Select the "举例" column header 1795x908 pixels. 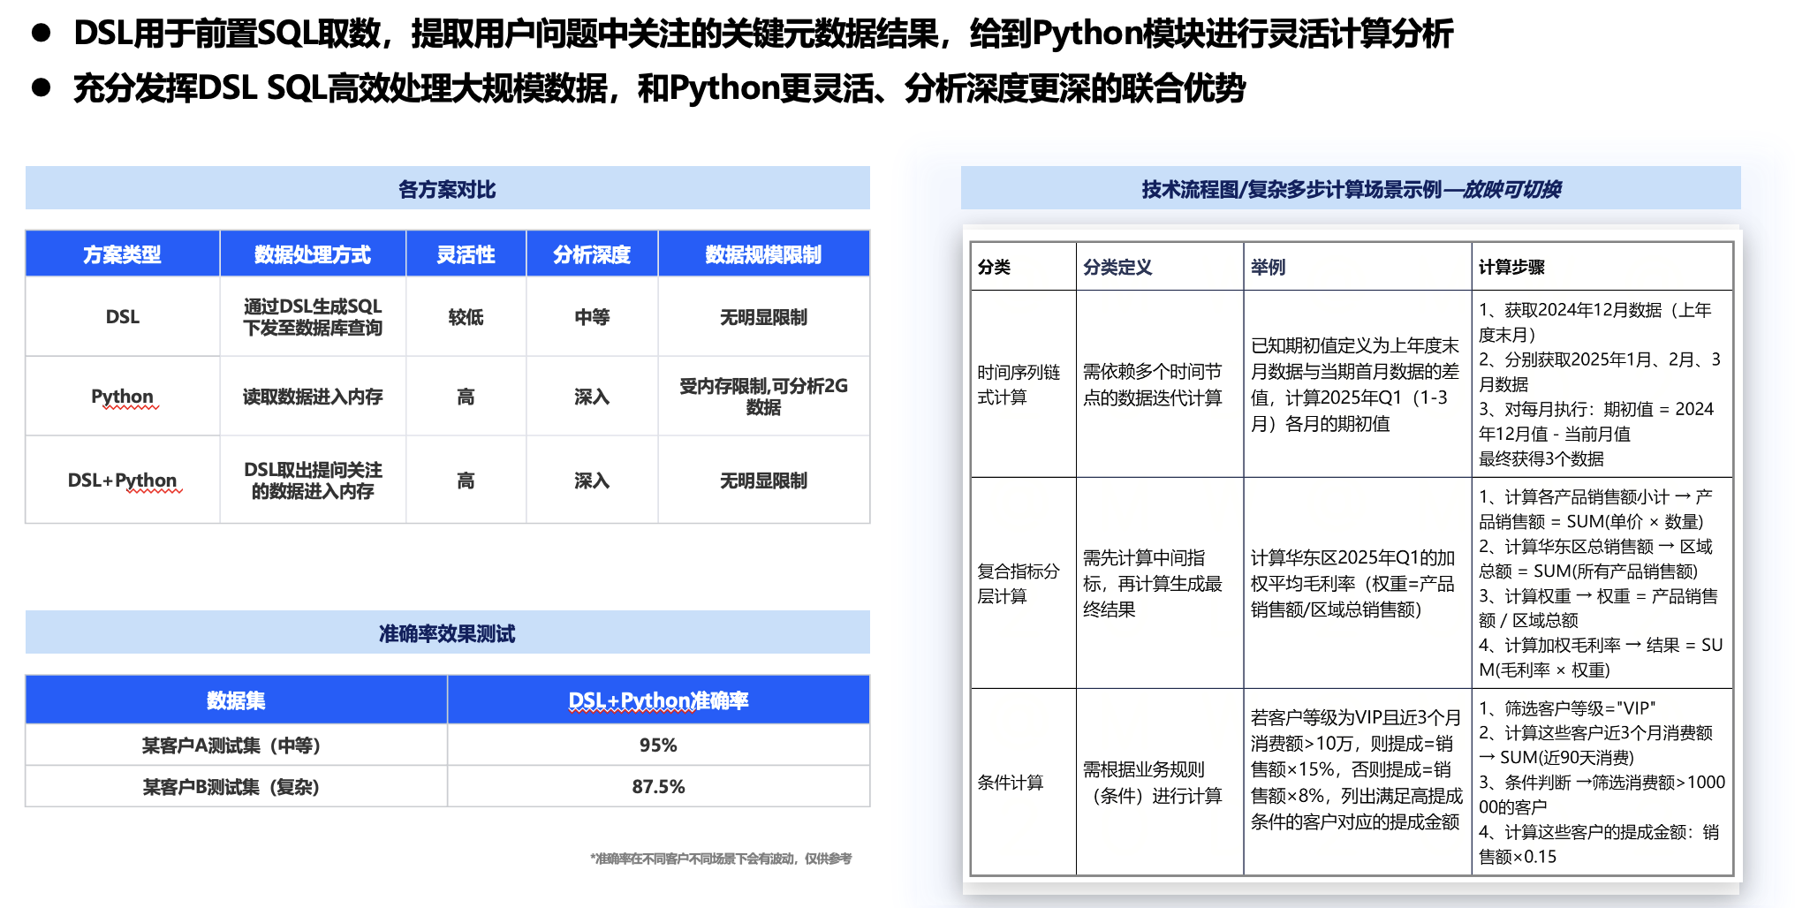click(x=1358, y=267)
